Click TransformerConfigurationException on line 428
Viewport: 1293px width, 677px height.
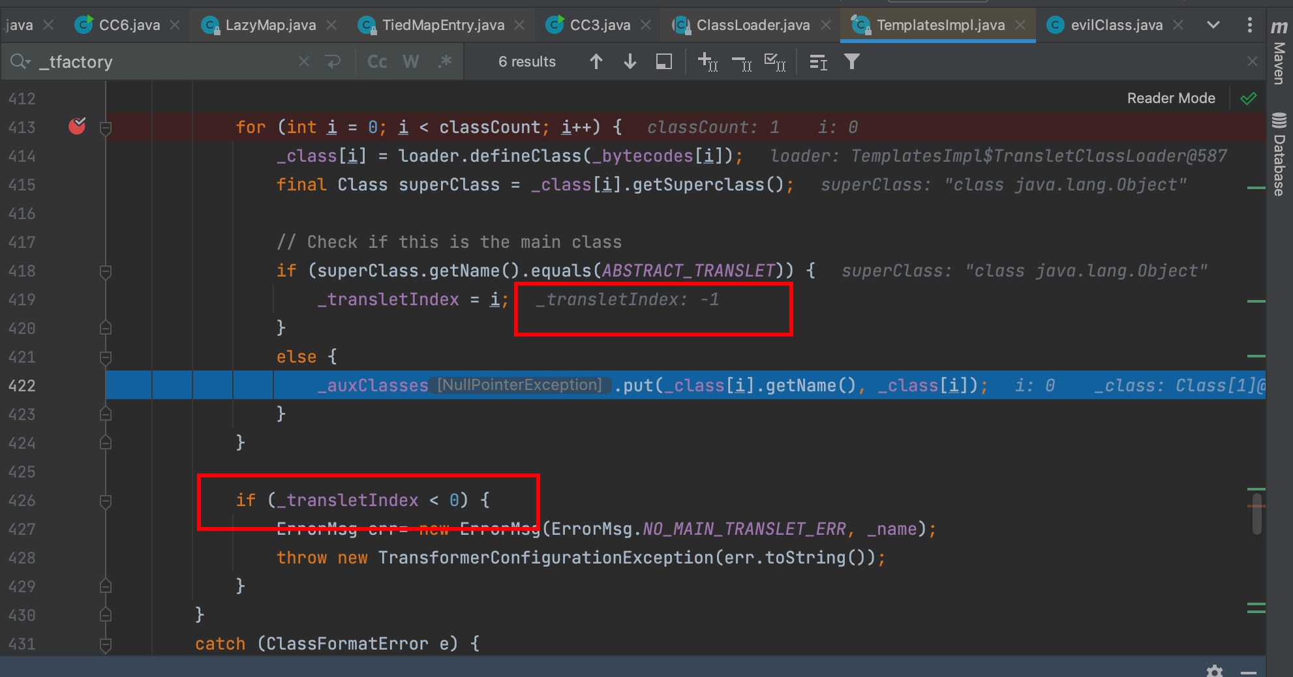click(x=545, y=558)
